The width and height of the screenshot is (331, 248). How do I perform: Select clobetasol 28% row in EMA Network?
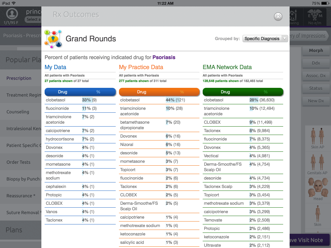243,100
